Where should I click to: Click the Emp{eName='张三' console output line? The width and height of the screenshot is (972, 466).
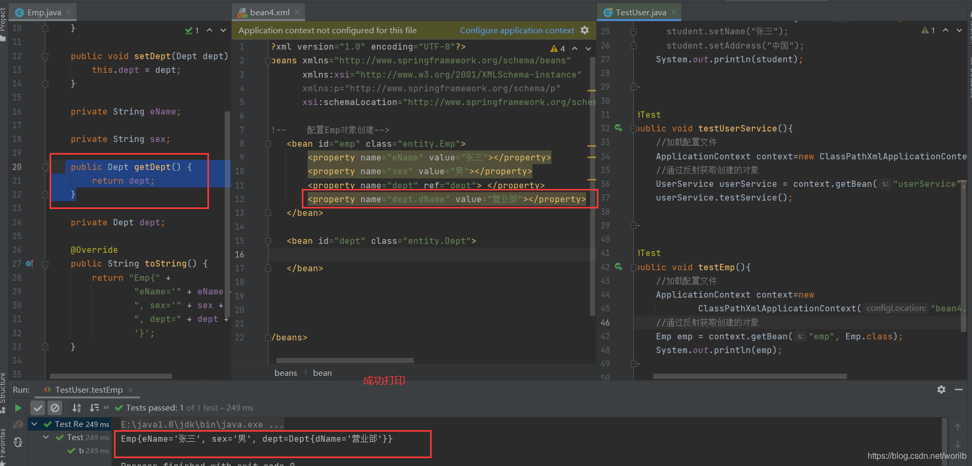[x=256, y=439]
